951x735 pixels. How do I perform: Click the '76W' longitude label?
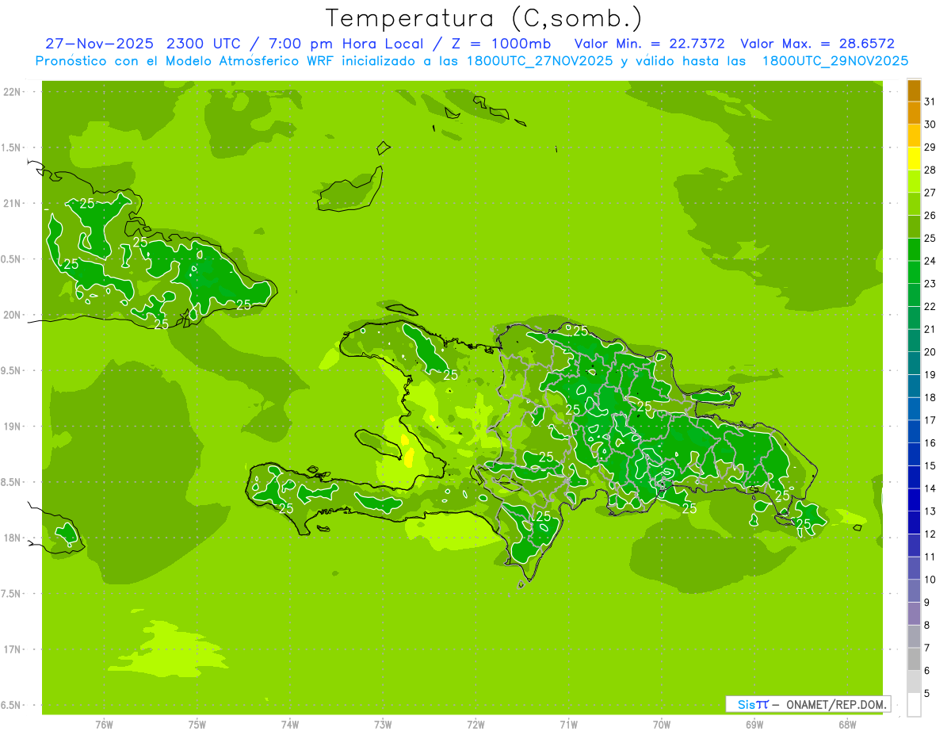pyautogui.click(x=104, y=725)
